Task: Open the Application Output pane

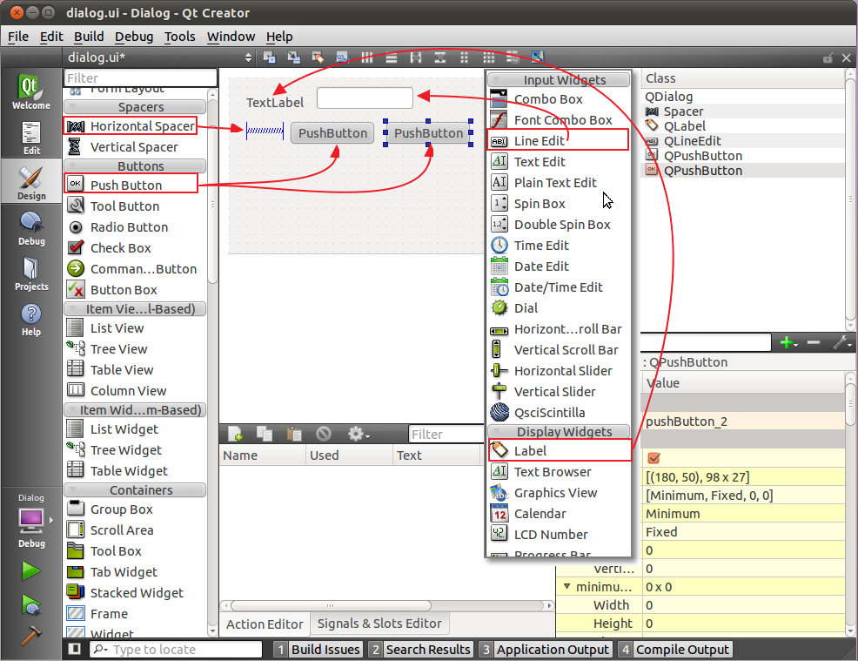Action: [x=546, y=649]
